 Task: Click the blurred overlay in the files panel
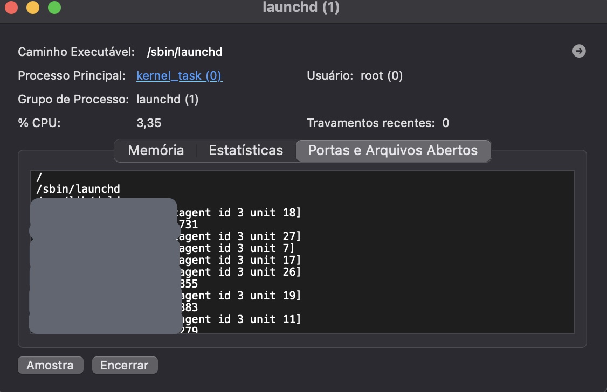(104, 267)
